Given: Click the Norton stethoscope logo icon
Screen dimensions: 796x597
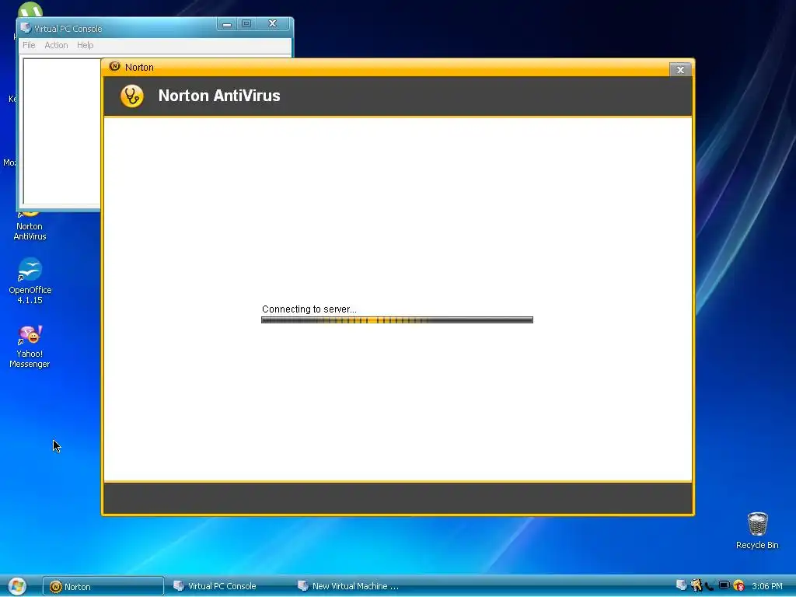Looking at the screenshot, I should pyautogui.click(x=132, y=96).
